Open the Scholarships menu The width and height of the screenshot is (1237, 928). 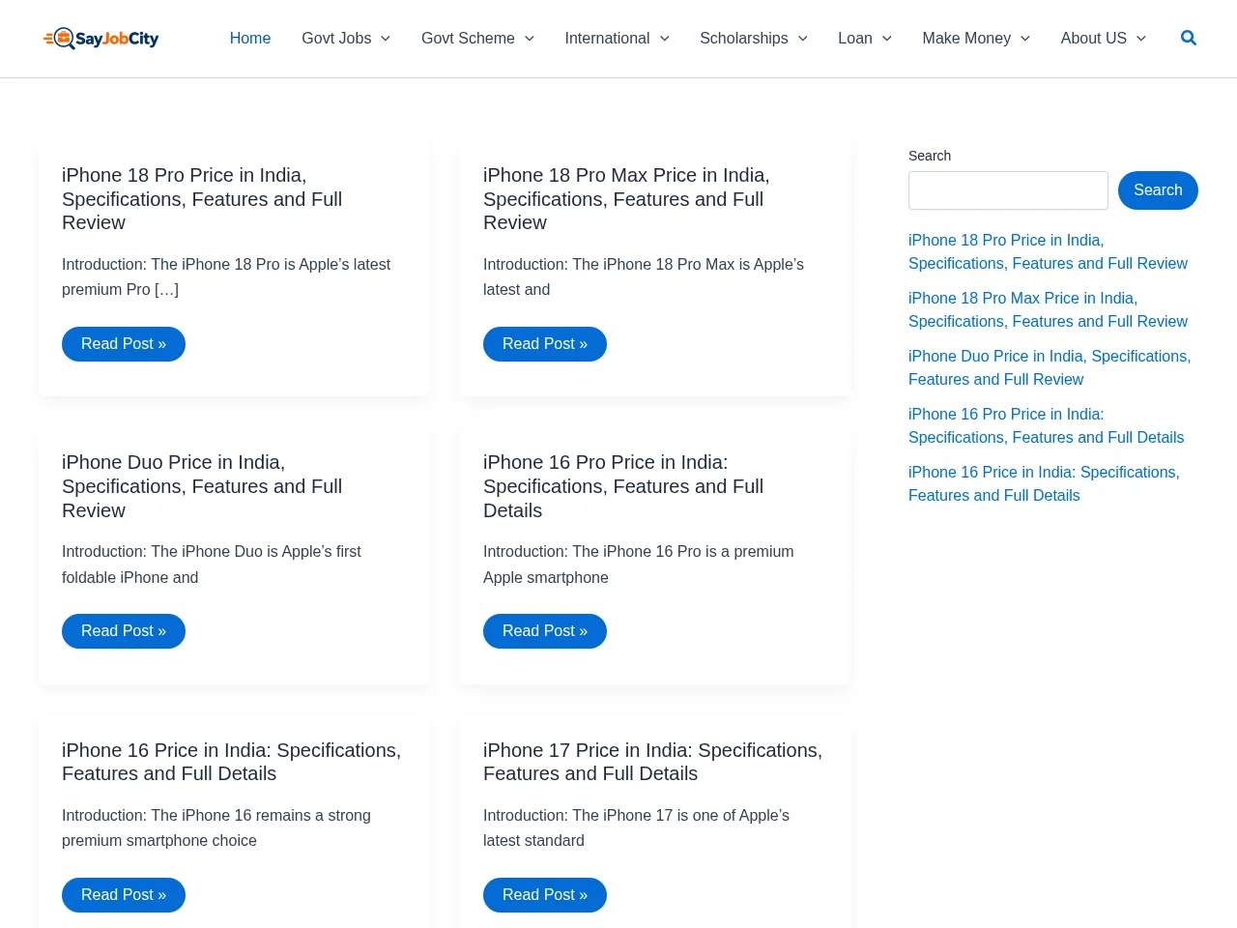pos(744,39)
